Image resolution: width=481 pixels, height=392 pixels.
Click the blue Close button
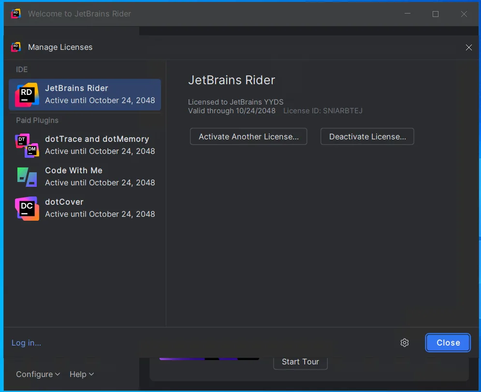(x=448, y=343)
